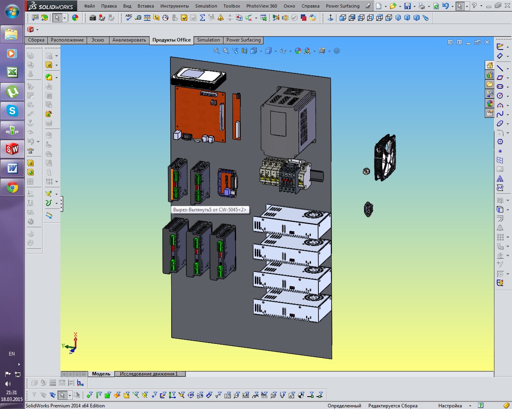Choose the Spline sketch tool
512x409 pixels.
point(500,115)
